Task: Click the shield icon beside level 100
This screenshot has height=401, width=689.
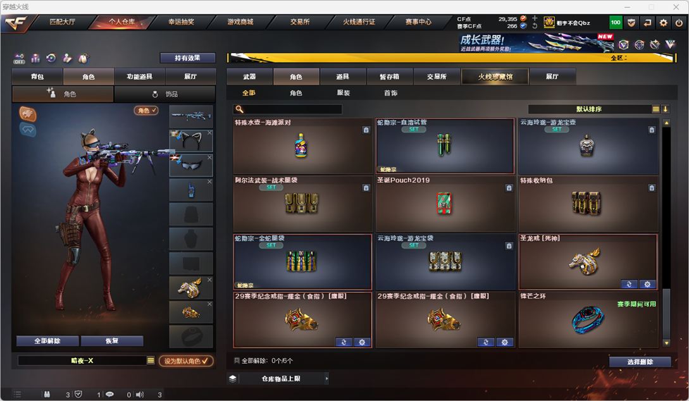Action: [x=631, y=22]
